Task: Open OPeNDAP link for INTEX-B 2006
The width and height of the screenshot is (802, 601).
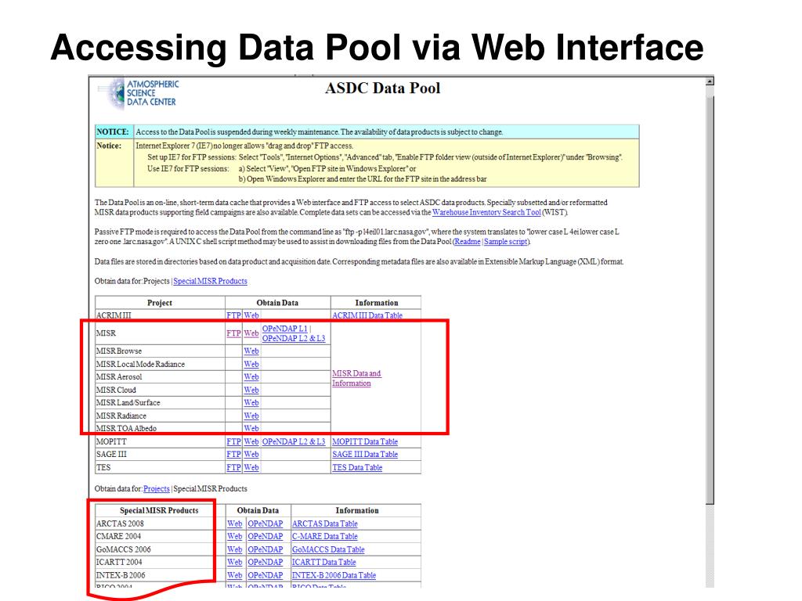Action: [266, 575]
